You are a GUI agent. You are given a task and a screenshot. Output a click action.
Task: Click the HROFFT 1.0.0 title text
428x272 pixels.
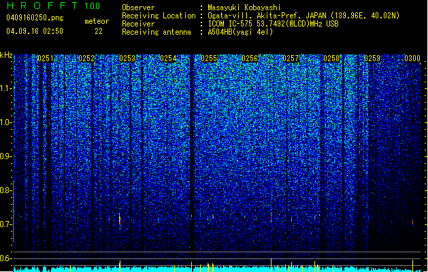point(53,5)
